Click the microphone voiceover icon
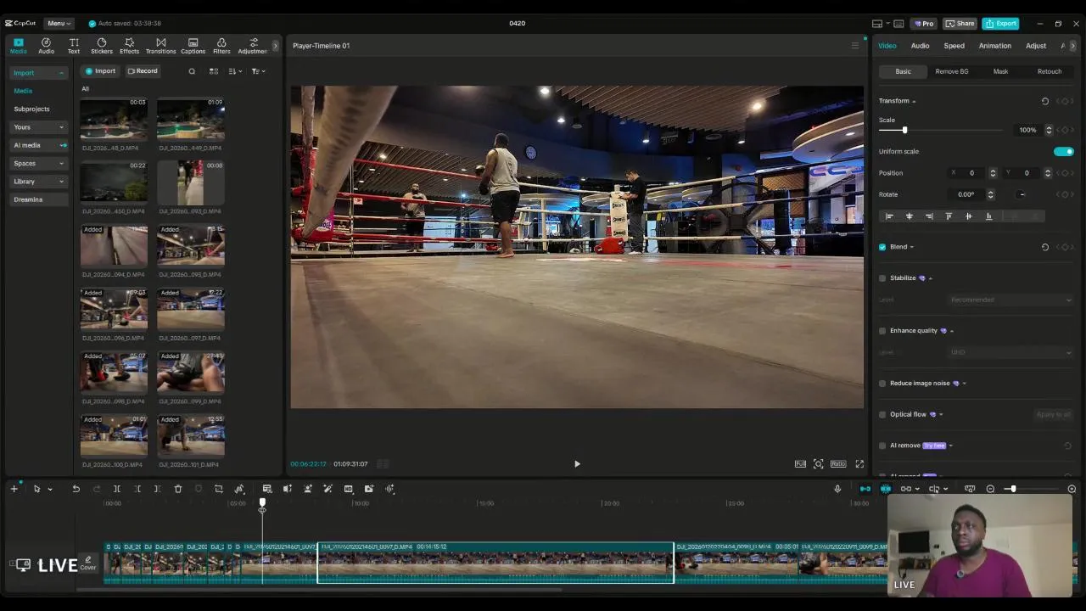This screenshot has height=611, width=1086. 837,489
